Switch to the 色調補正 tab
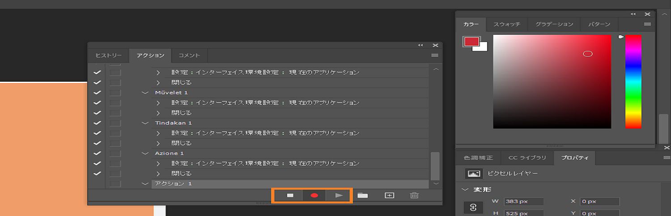 (478, 158)
